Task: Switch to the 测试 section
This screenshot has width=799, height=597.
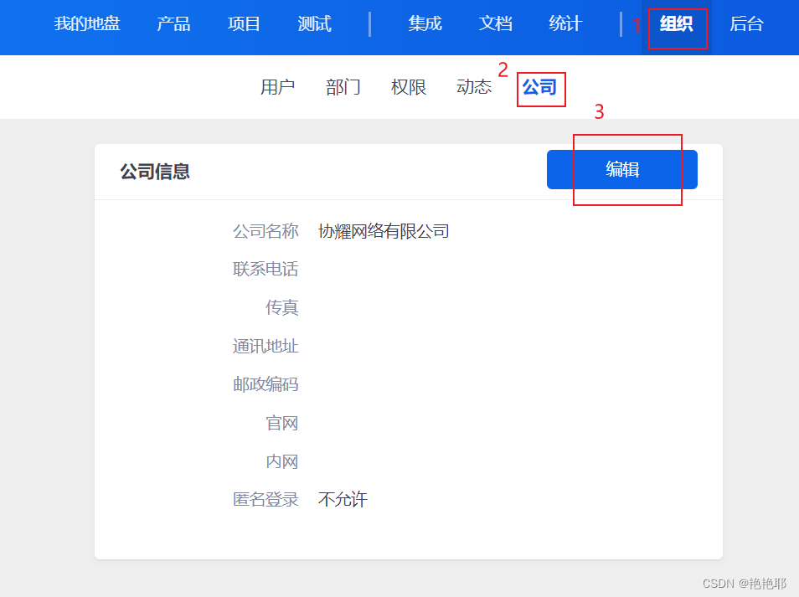Action: coord(314,24)
